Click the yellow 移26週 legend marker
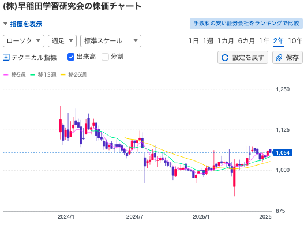The width and height of the screenshot is (304, 225). point(63,74)
